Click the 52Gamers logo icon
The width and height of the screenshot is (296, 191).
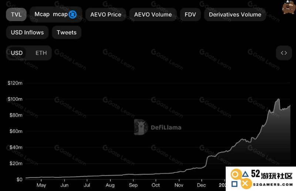(242, 179)
